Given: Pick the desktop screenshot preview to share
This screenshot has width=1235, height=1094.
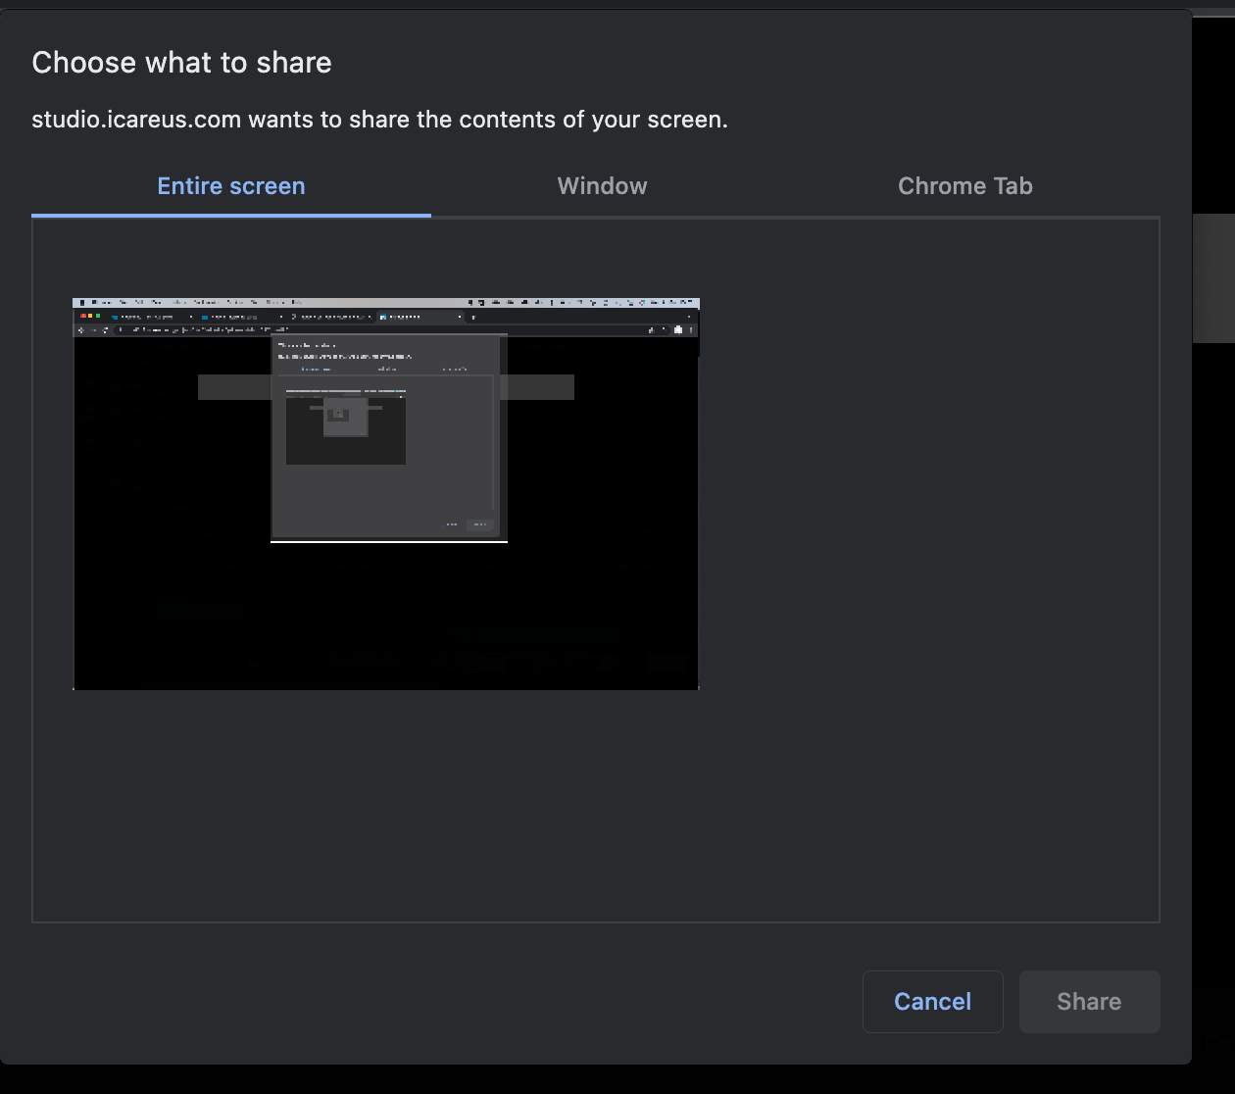Looking at the screenshot, I should click(x=385, y=494).
